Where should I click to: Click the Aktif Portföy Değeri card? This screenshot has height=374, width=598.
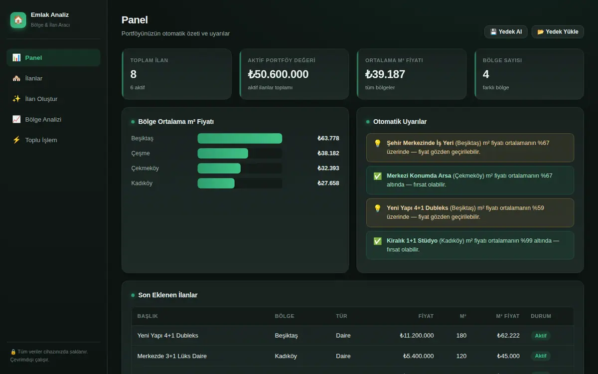click(x=294, y=74)
